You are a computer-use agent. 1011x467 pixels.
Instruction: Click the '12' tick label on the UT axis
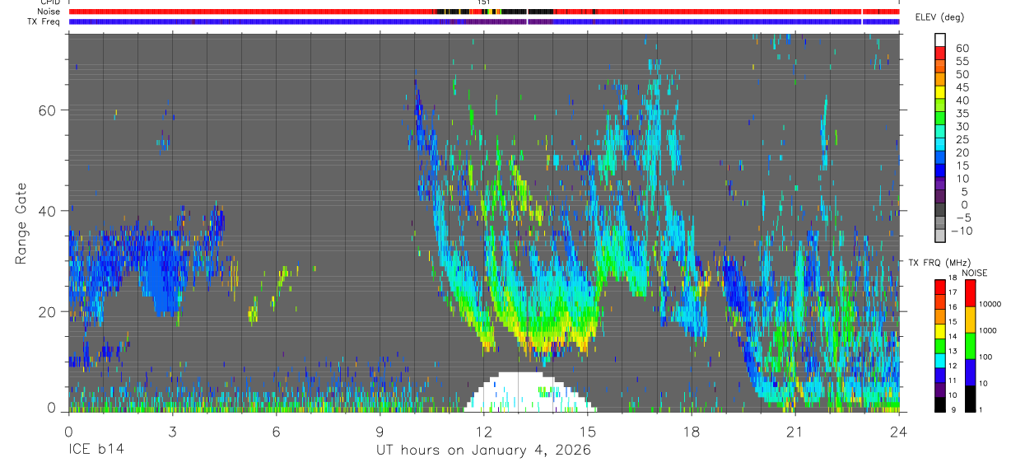484,432
